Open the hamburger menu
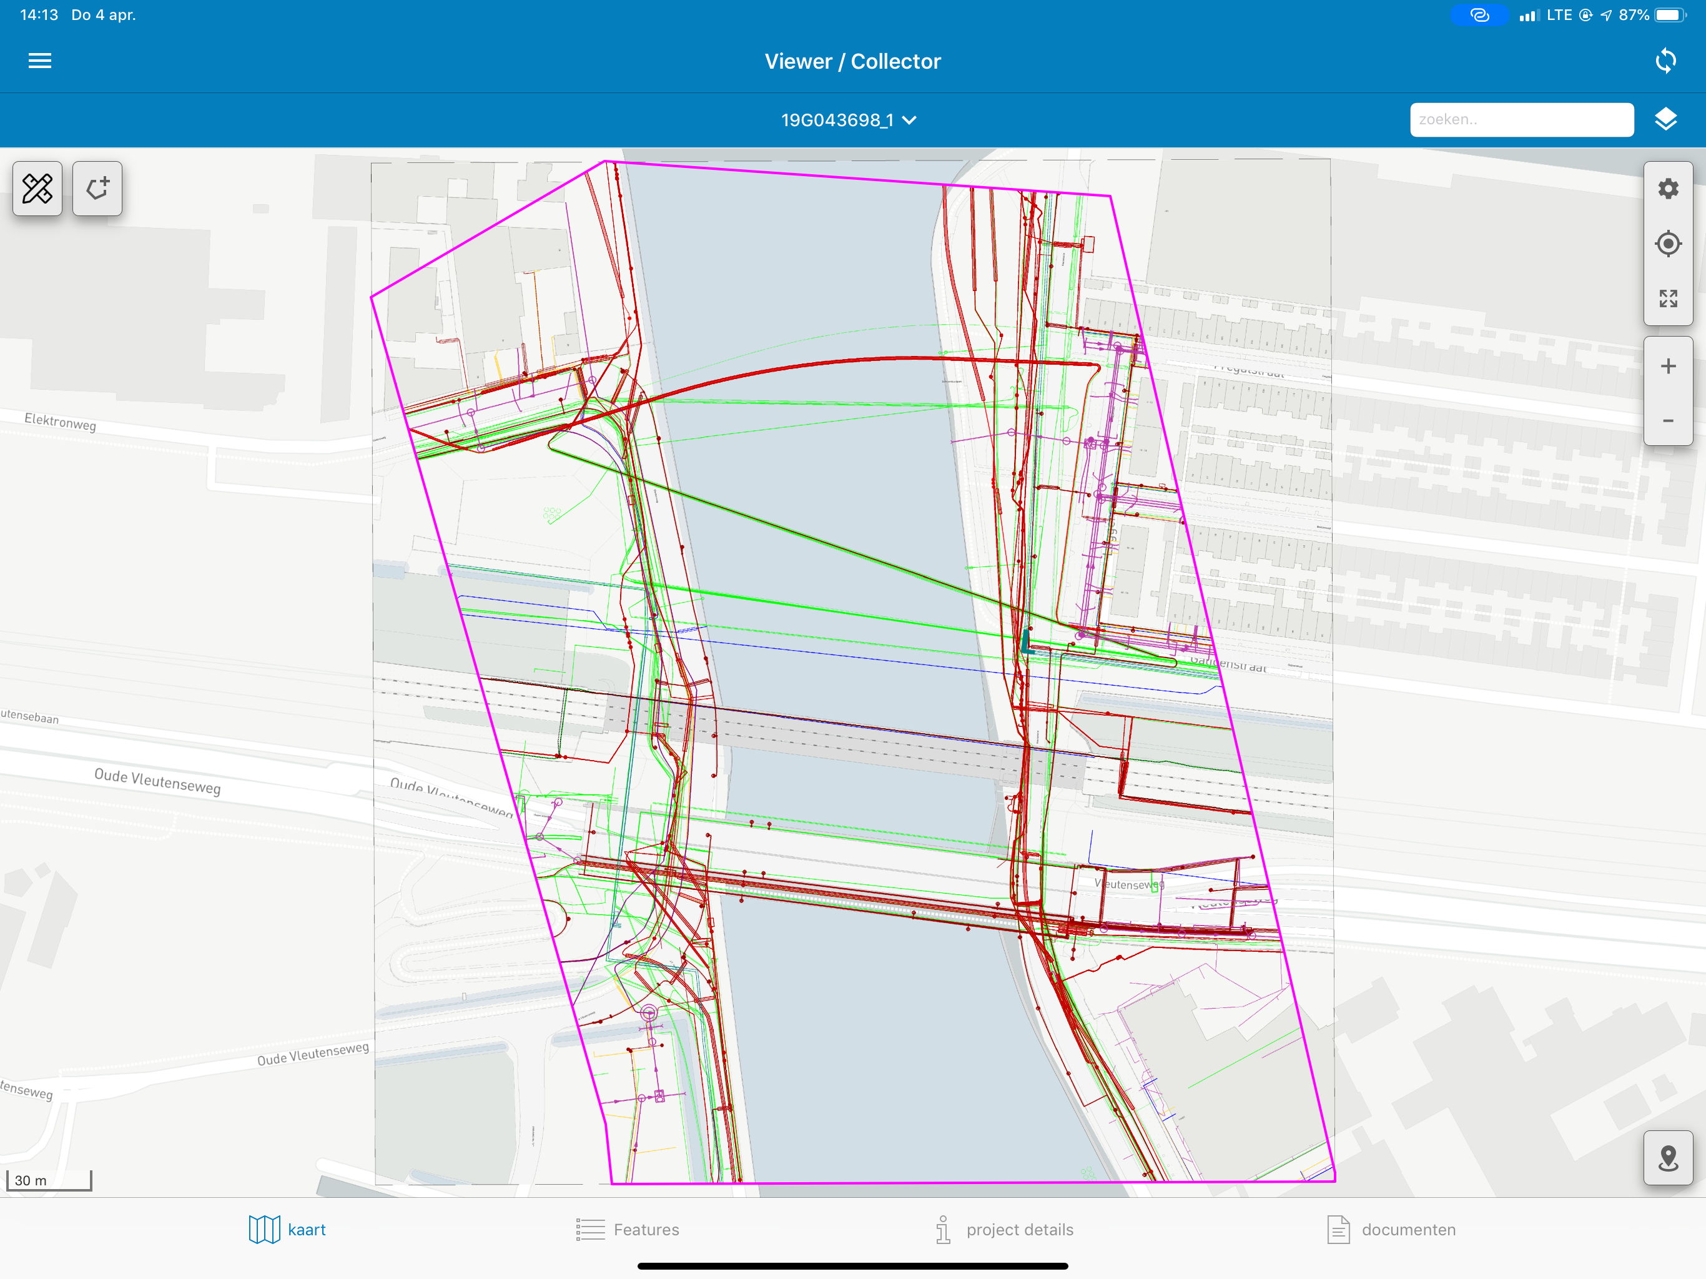Screen dimensions: 1706x1279 click(x=39, y=61)
